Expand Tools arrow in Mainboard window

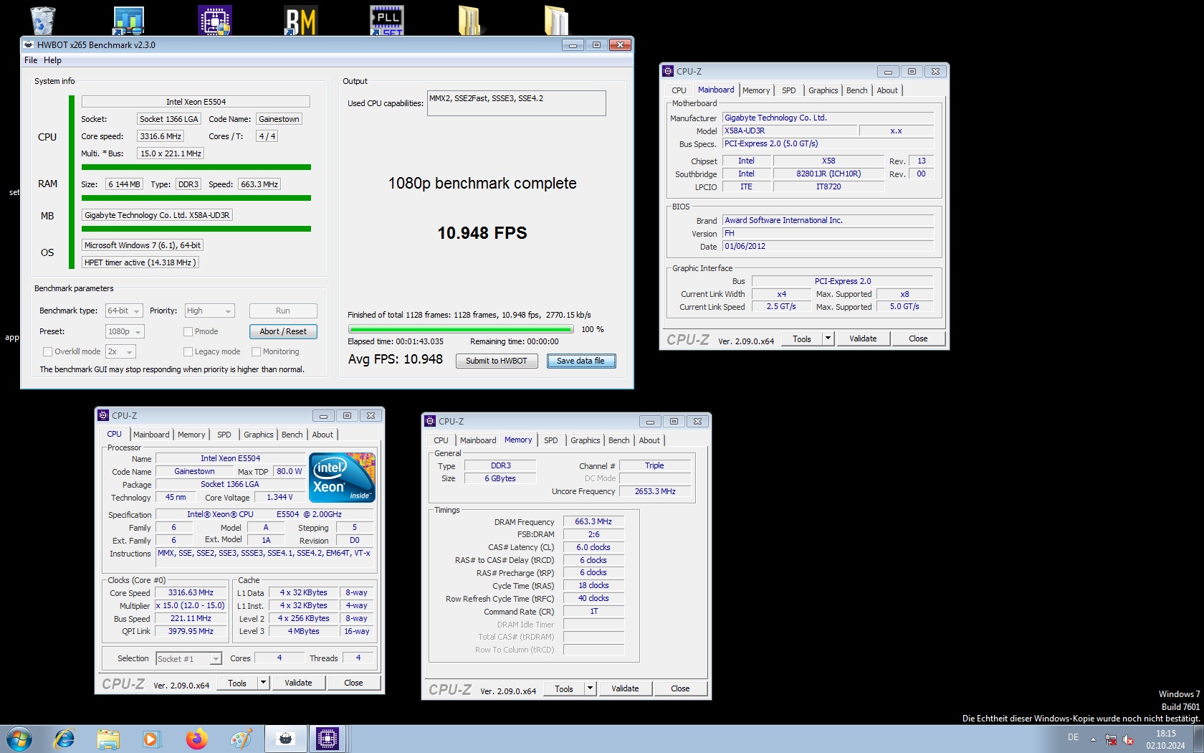click(828, 338)
